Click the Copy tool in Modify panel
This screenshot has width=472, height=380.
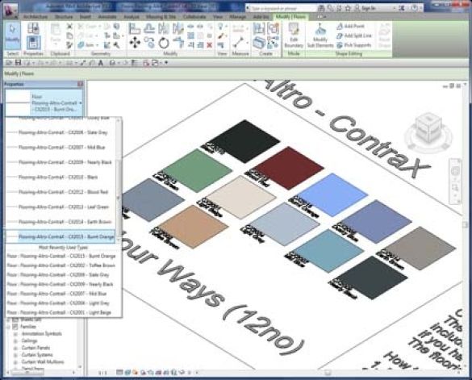[149, 43]
